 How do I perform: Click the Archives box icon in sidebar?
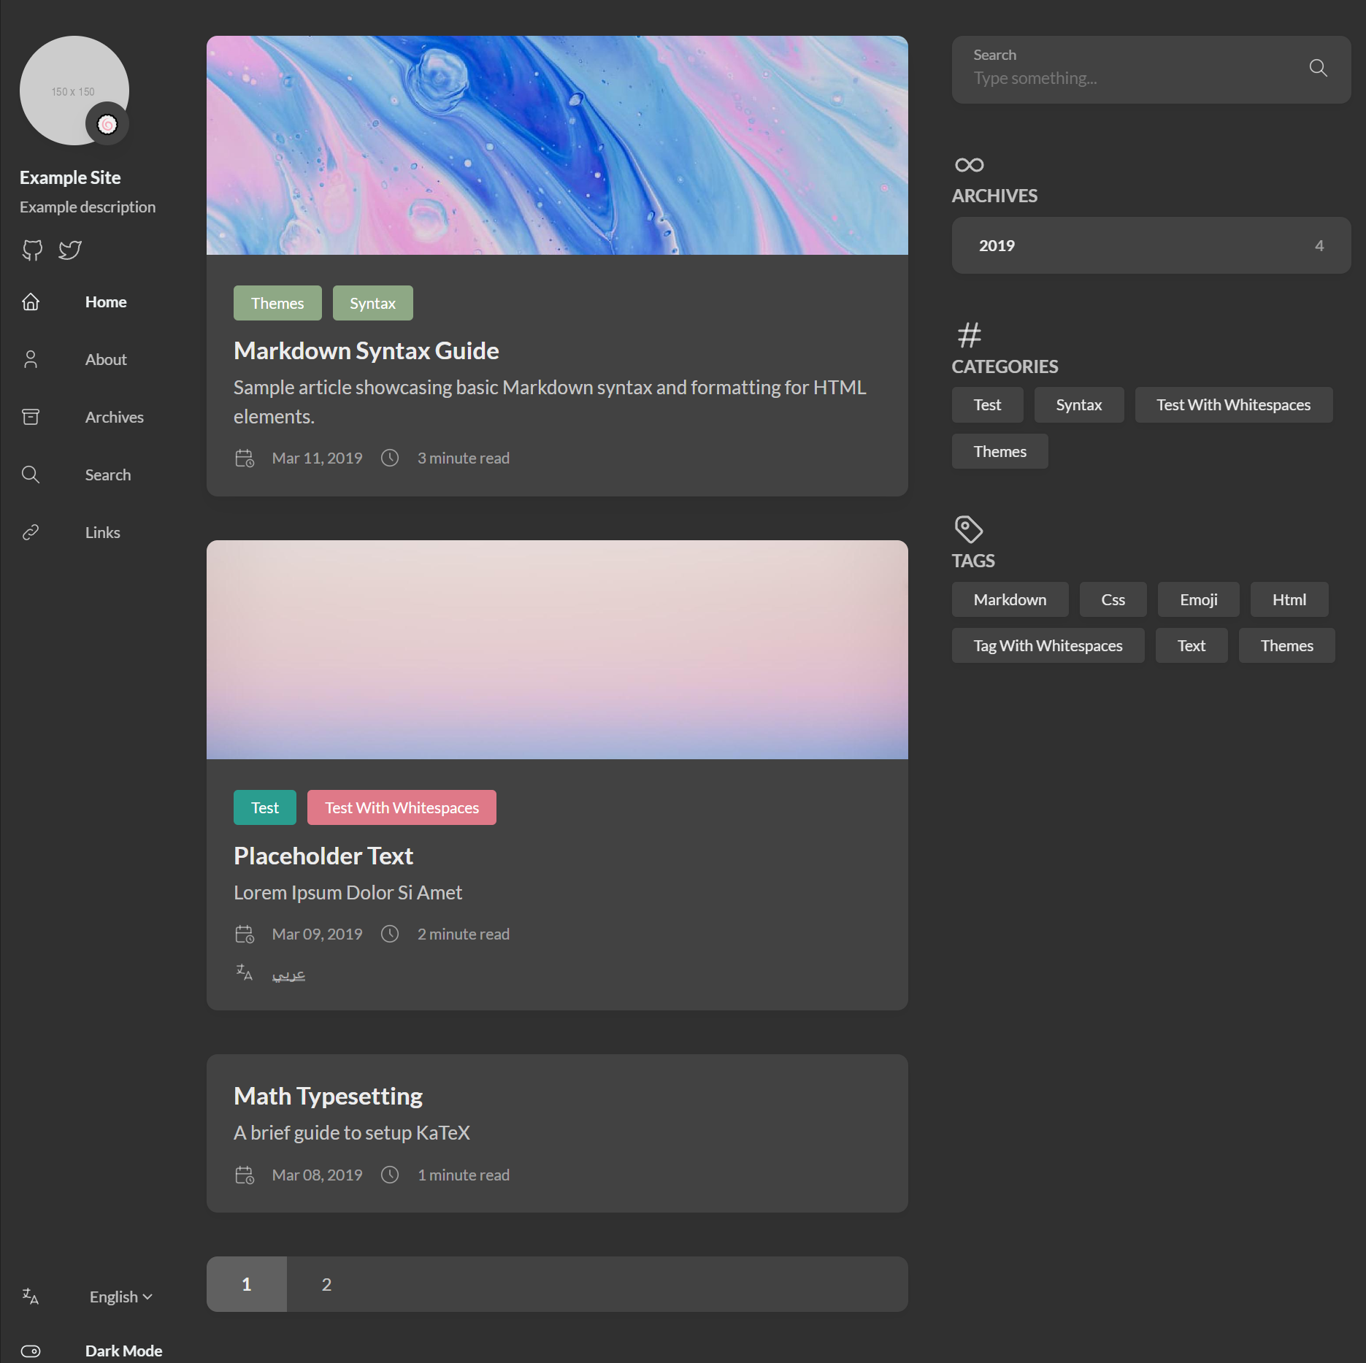(x=31, y=416)
